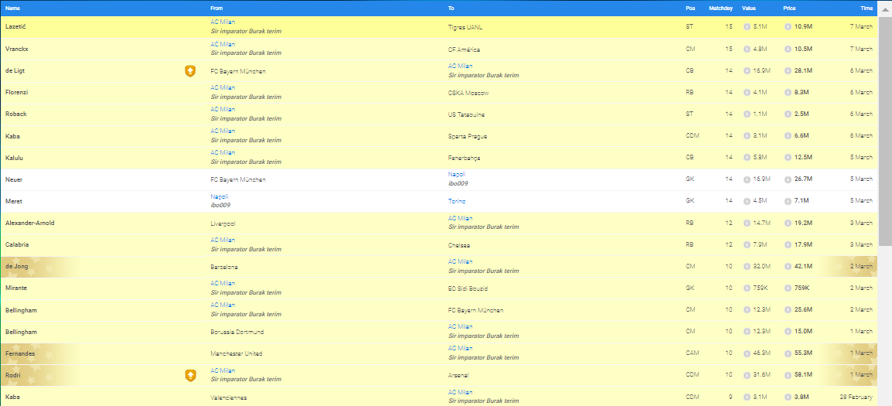Click the coin icon beside Meret's 4.5M value
Screen dimensions: 892x406
(747, 200)
